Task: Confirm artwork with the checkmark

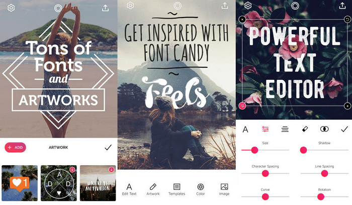Action: click(108, 147)
